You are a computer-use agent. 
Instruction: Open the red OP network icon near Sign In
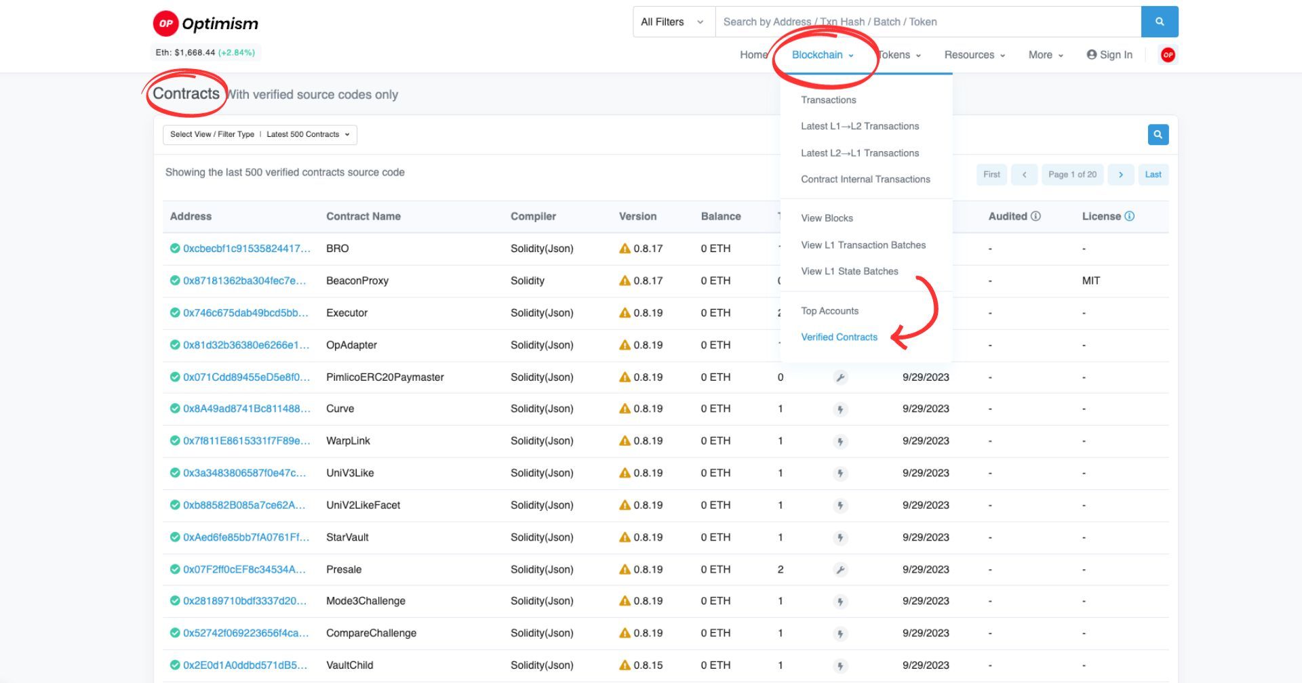click(x=1168, y=55)
